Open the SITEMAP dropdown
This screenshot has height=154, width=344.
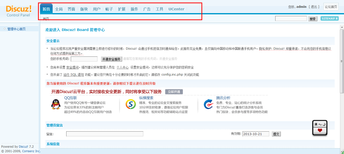(x=329, y=18)
